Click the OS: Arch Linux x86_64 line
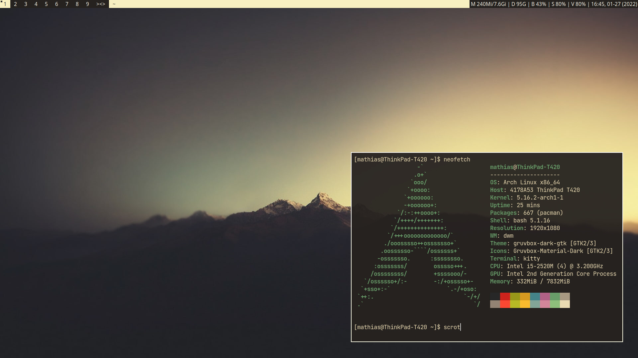Image resolution: width=638 pixels, height=358 pixels. click(x=525, y=182)
